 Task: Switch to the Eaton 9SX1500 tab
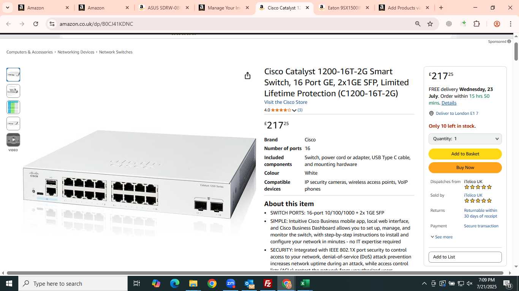coord(343,8)
